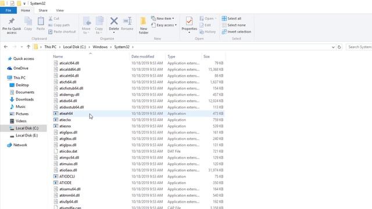
Task: Switch to the View ribbon tab
Action: [60, 10]
